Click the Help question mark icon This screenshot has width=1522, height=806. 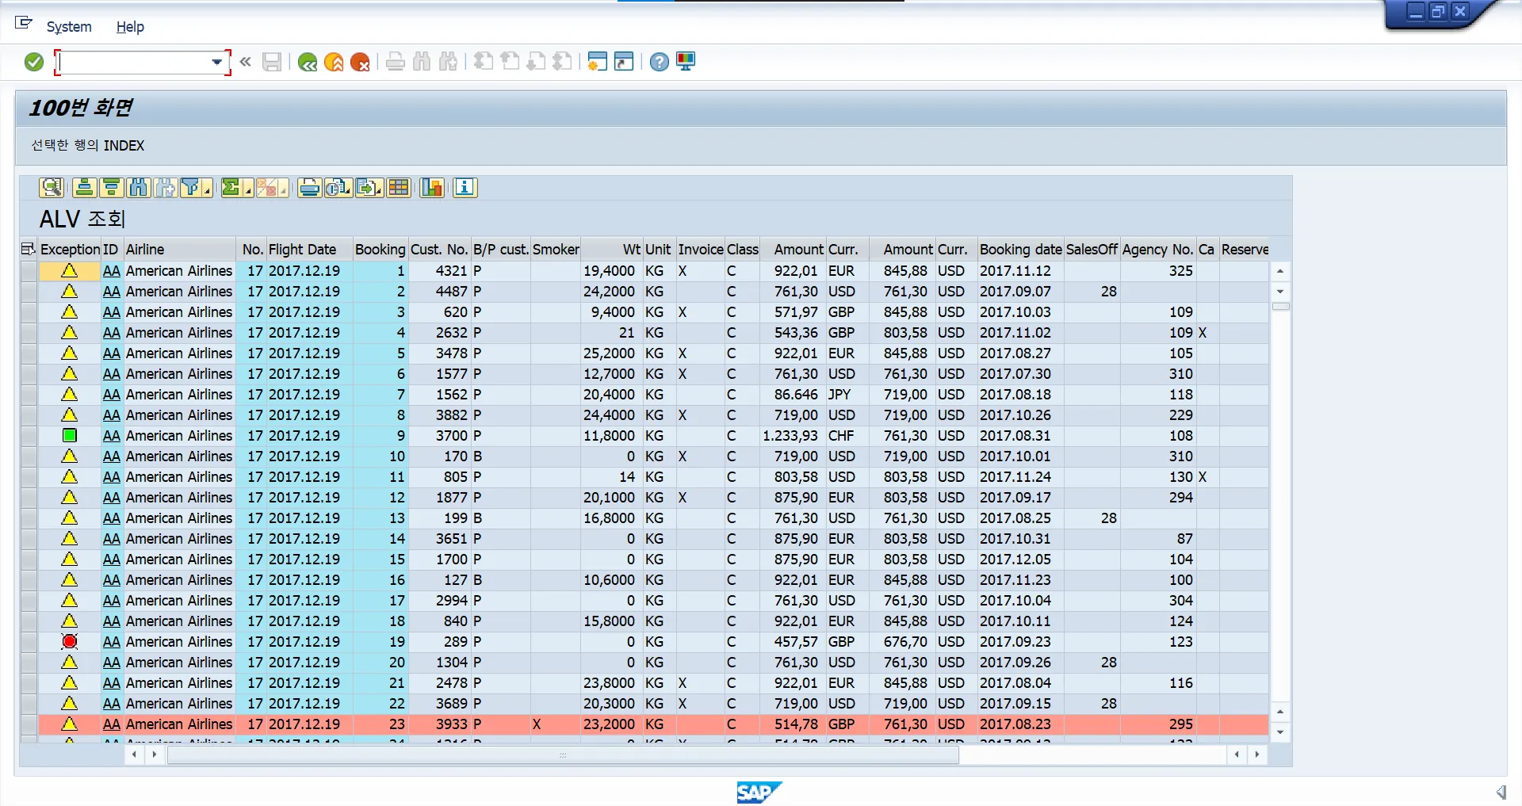point(659,62)
